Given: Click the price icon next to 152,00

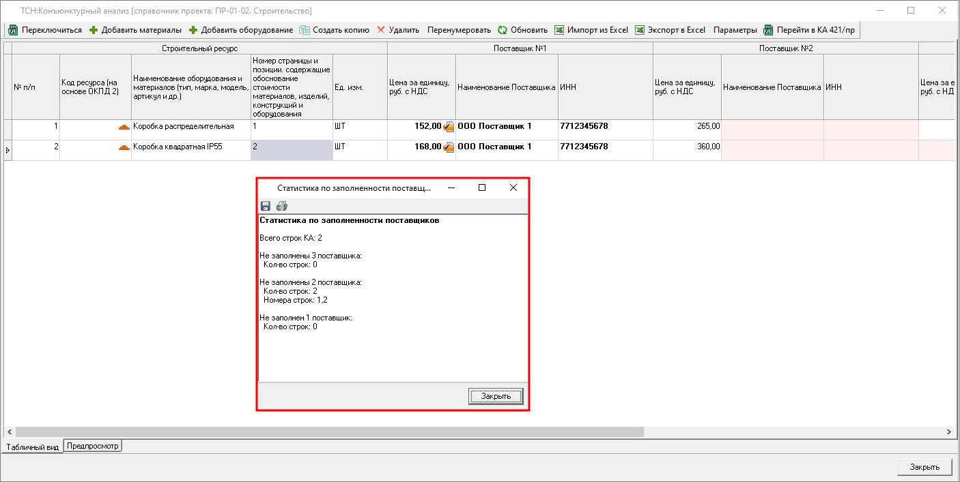Looking at the screenshot, I should pyautogui.click(x=449, y=127).
